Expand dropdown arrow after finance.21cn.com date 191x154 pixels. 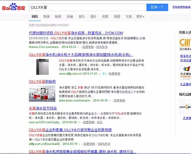[78, 47]
